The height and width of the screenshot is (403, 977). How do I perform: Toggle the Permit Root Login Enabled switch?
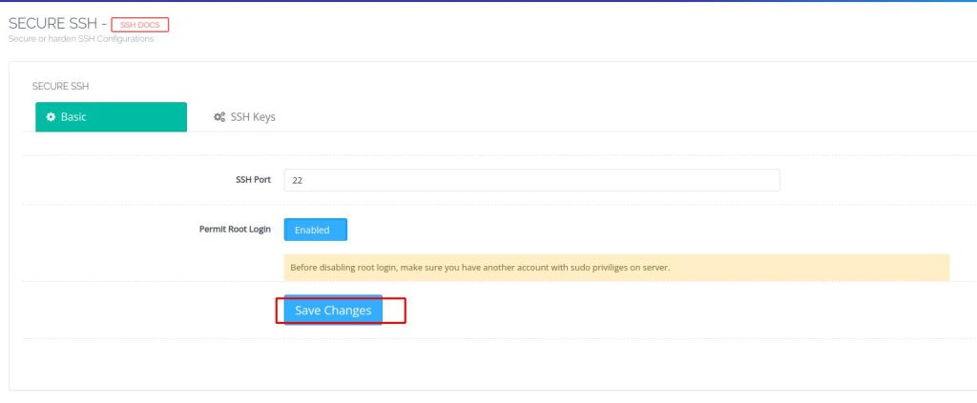(x=315, y=230)
